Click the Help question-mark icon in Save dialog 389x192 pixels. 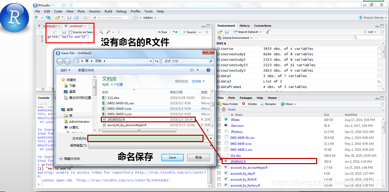(208, 70)
